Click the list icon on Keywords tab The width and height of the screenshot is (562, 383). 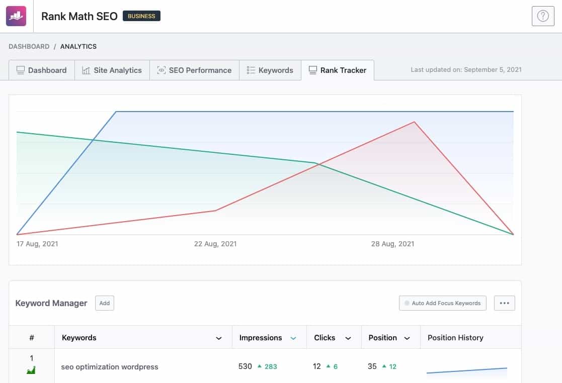point(251,70)
